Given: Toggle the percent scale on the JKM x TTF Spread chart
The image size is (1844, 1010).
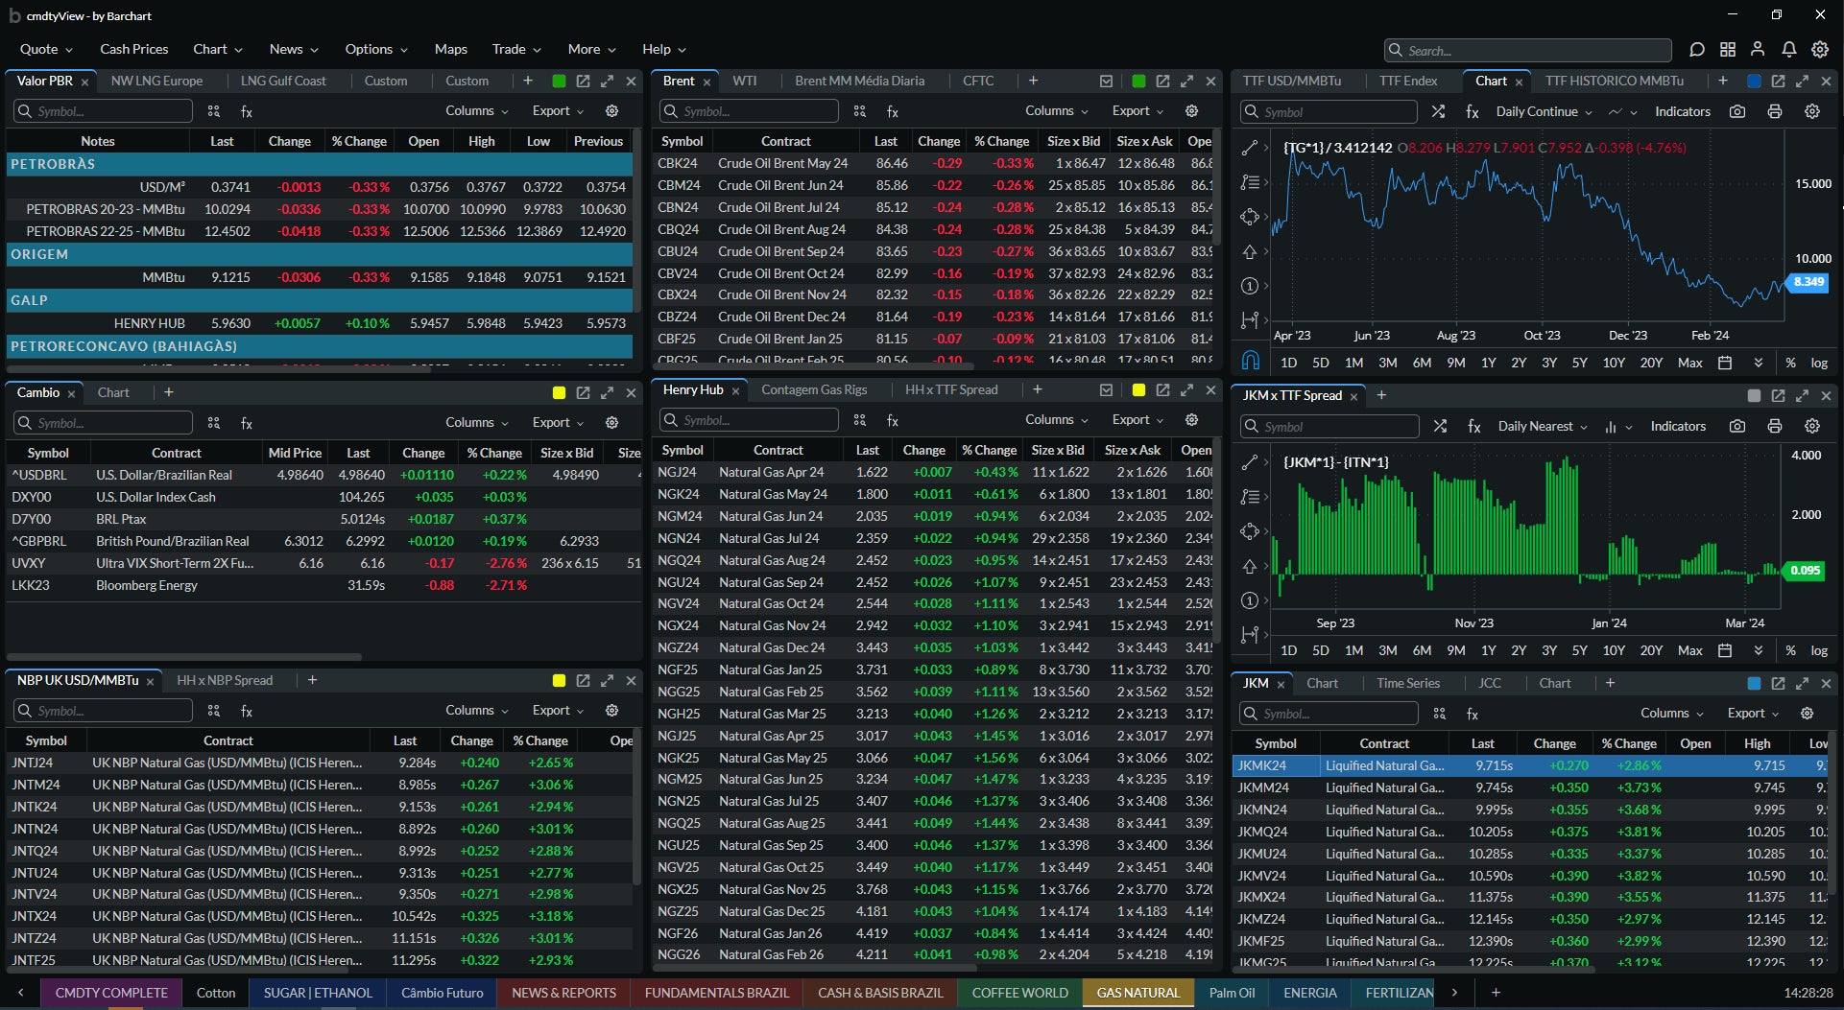Looking at the screenshot, I should (1790, 650).
